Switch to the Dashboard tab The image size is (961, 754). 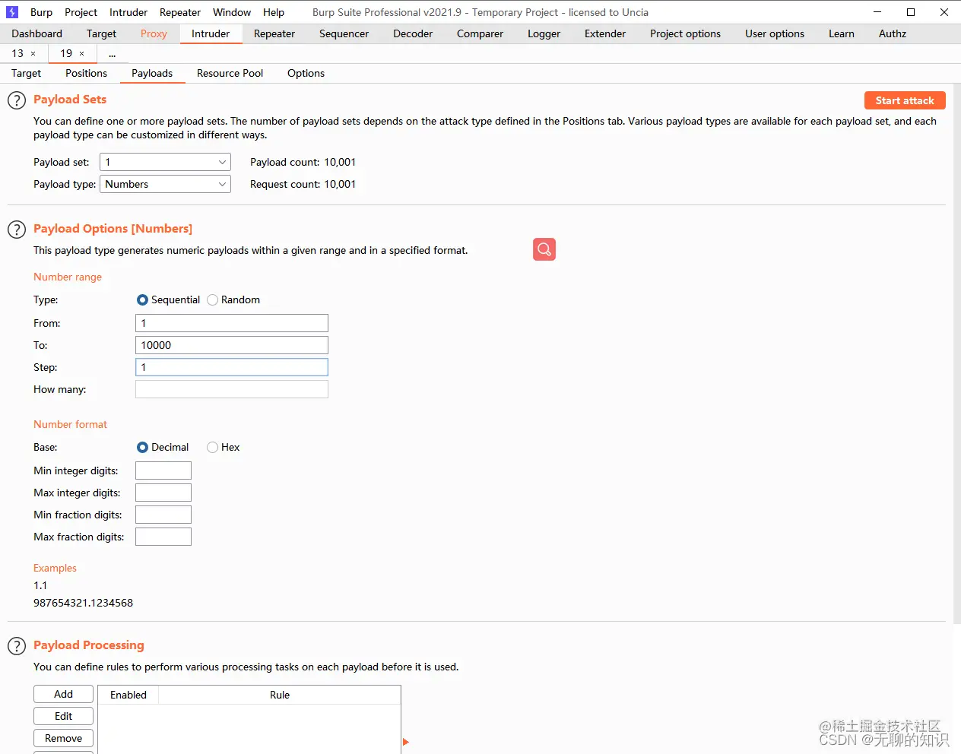click(37, 33)
